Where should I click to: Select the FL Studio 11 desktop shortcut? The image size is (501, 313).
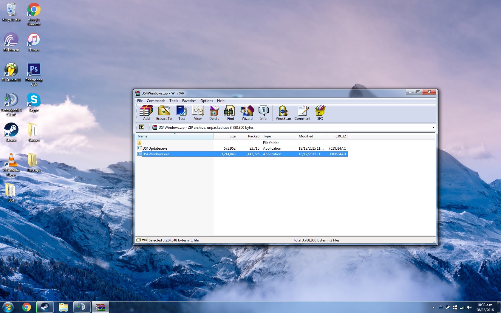[x=11, y=72]
